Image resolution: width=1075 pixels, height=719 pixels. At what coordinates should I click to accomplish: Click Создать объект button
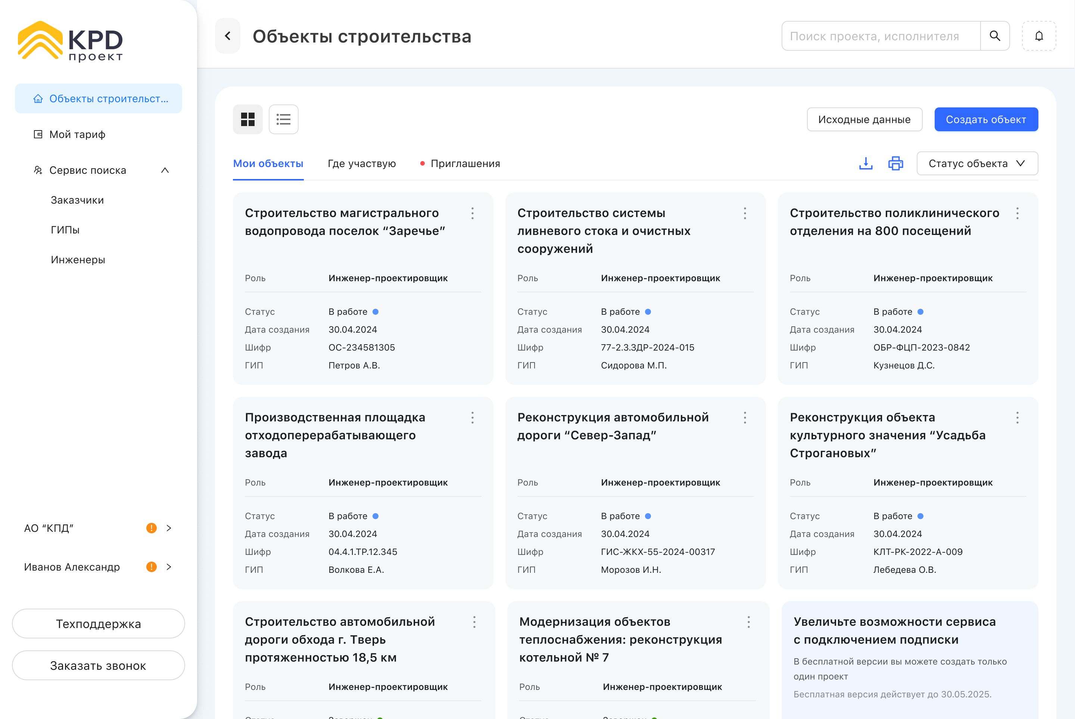(986, 120)
